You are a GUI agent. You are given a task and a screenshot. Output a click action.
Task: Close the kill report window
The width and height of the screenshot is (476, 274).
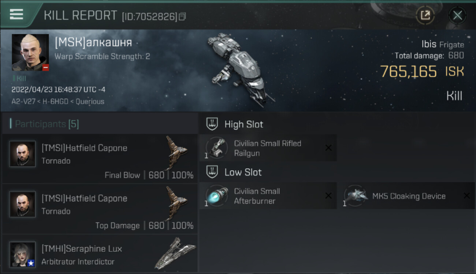[457, 15]
